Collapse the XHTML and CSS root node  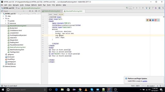click(1, 14)
